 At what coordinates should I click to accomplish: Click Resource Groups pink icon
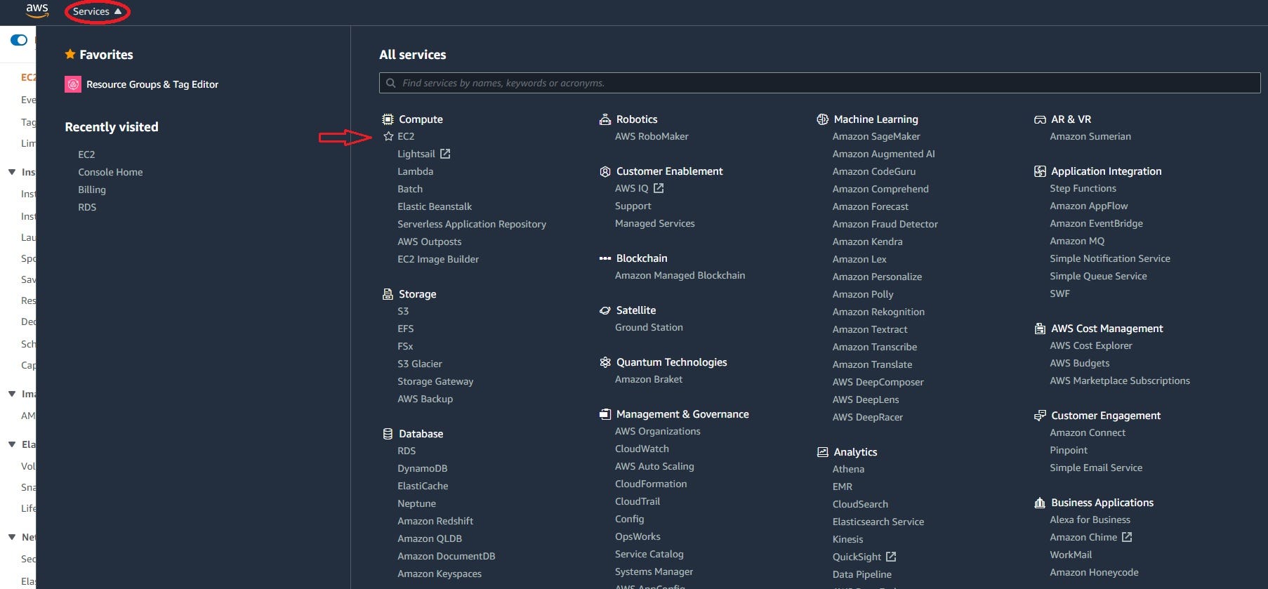pyautogui.click(x=73, y=84)
